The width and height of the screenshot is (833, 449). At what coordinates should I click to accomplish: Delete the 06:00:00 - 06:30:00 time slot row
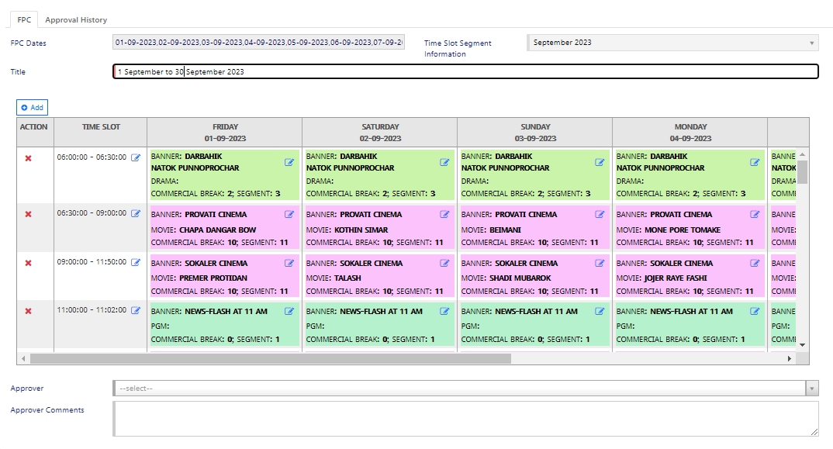[29, 158]
